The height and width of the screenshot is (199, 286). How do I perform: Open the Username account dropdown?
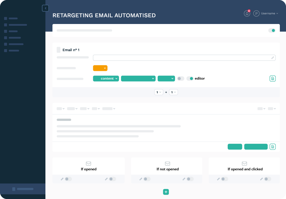coord(269,13)
